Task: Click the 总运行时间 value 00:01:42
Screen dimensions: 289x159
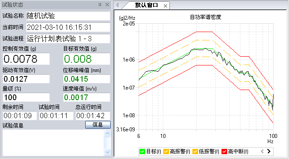Action: (93, 116)
